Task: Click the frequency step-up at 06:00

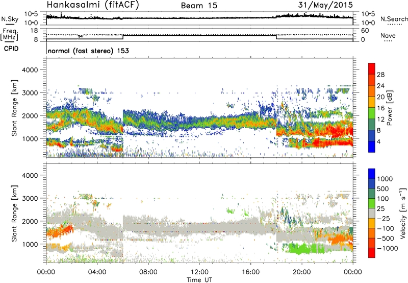Action: pyautogui.click(x=123, y=37)
